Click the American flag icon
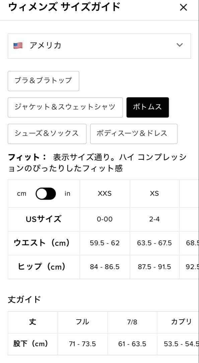 19,45
